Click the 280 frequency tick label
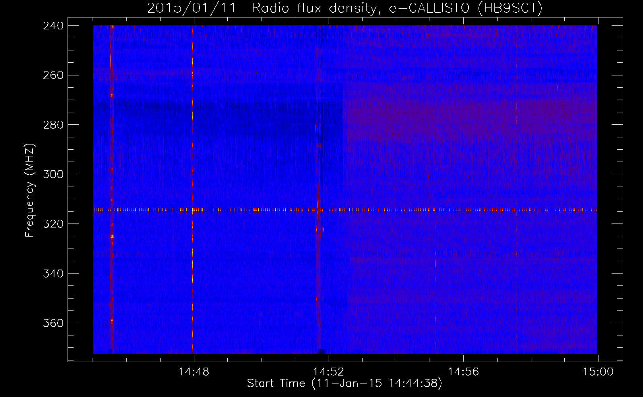643x397 pixels. (53, 125)
